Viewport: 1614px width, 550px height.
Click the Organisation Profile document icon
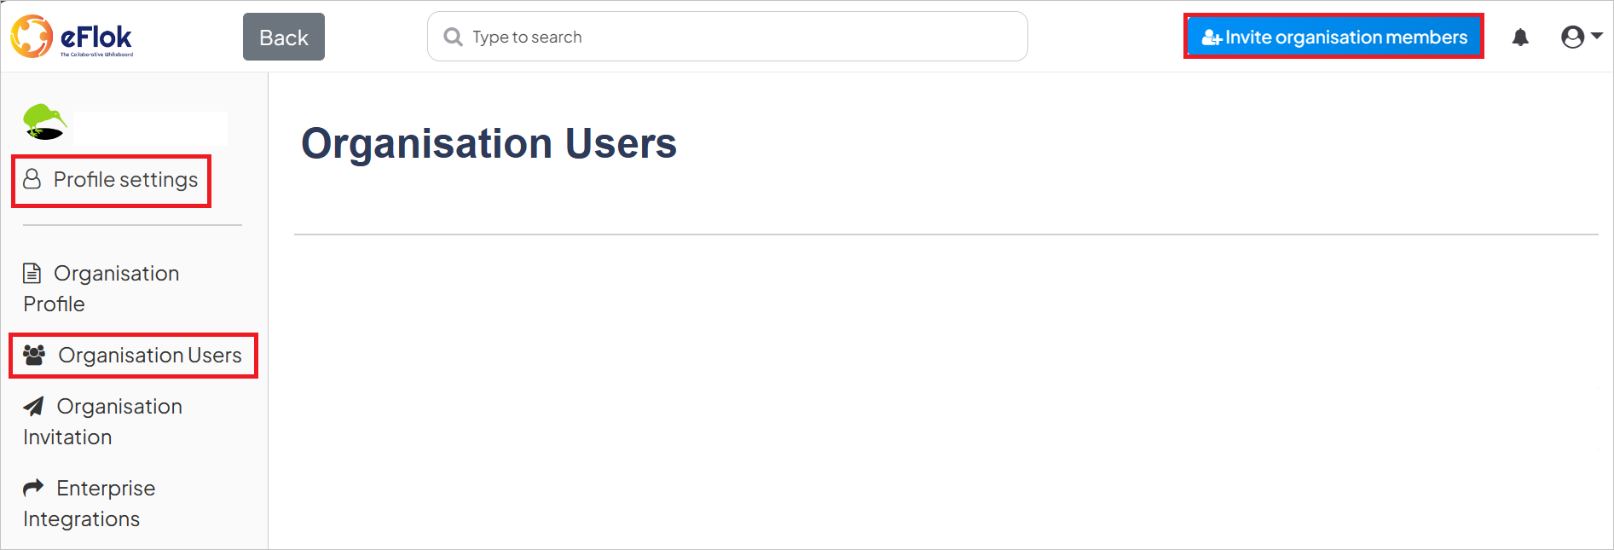pyautogui.click(x=33, y=273)
